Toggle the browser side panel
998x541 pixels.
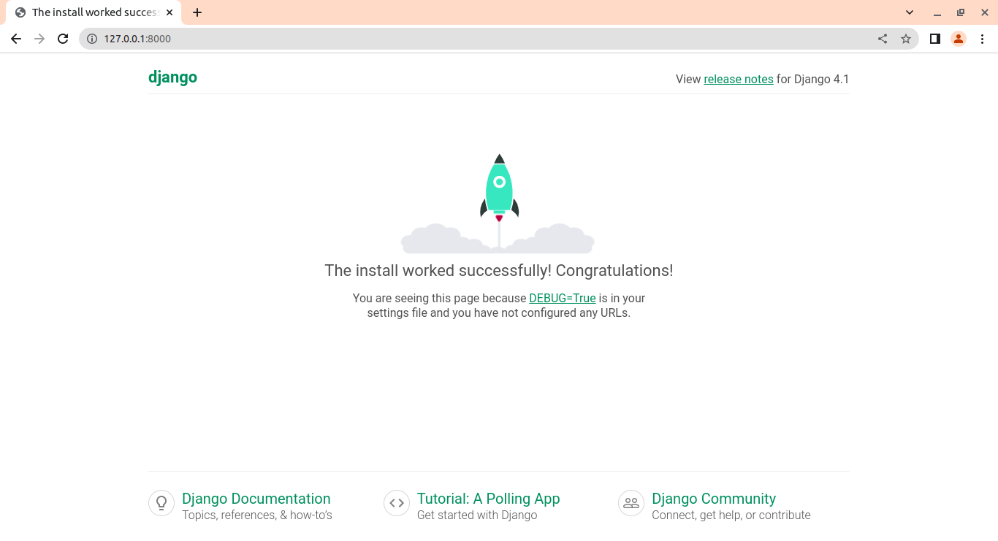coord(934,39)
